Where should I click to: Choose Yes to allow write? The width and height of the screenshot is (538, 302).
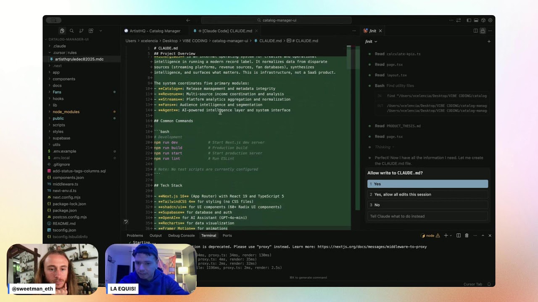coord(427,184)
